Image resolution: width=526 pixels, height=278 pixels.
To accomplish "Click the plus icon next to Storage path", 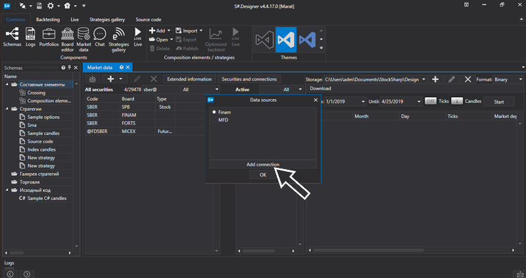I will click(x=435, y=79).
